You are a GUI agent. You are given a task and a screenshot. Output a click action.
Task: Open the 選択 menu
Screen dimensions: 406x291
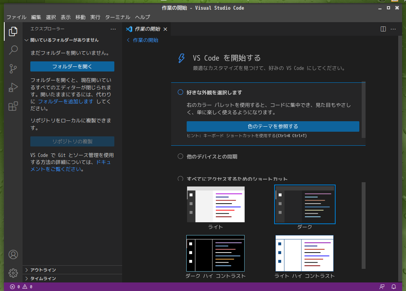[x=51, y=17]
